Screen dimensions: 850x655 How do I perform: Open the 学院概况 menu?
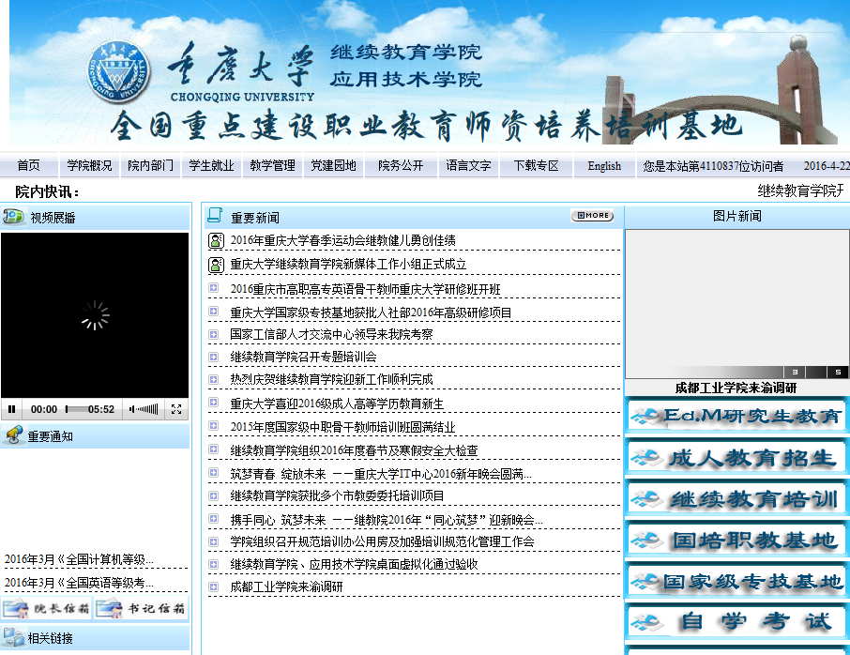89,165
